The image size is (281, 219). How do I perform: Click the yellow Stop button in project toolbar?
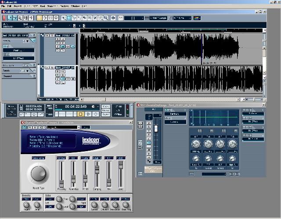40,18
